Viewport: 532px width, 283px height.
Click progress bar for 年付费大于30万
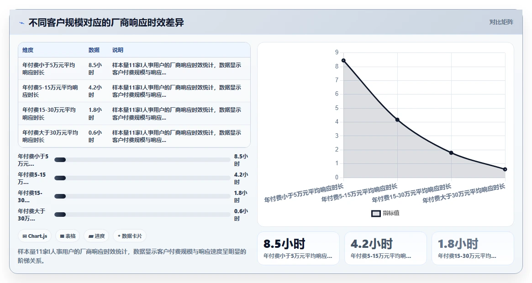[x=142, y=215]
